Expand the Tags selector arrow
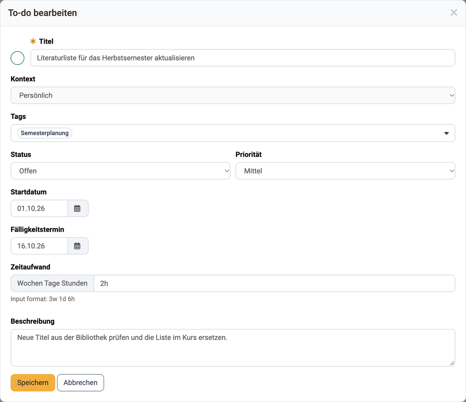 point(447,133)
